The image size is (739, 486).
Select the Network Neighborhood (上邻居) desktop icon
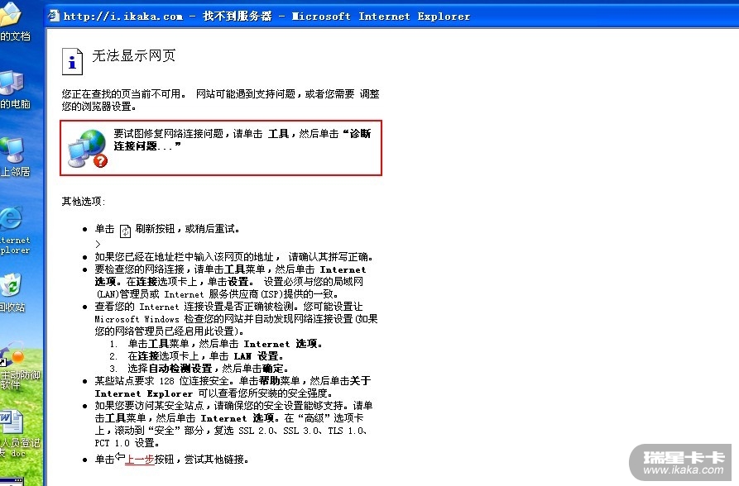(x=13, y=157)
